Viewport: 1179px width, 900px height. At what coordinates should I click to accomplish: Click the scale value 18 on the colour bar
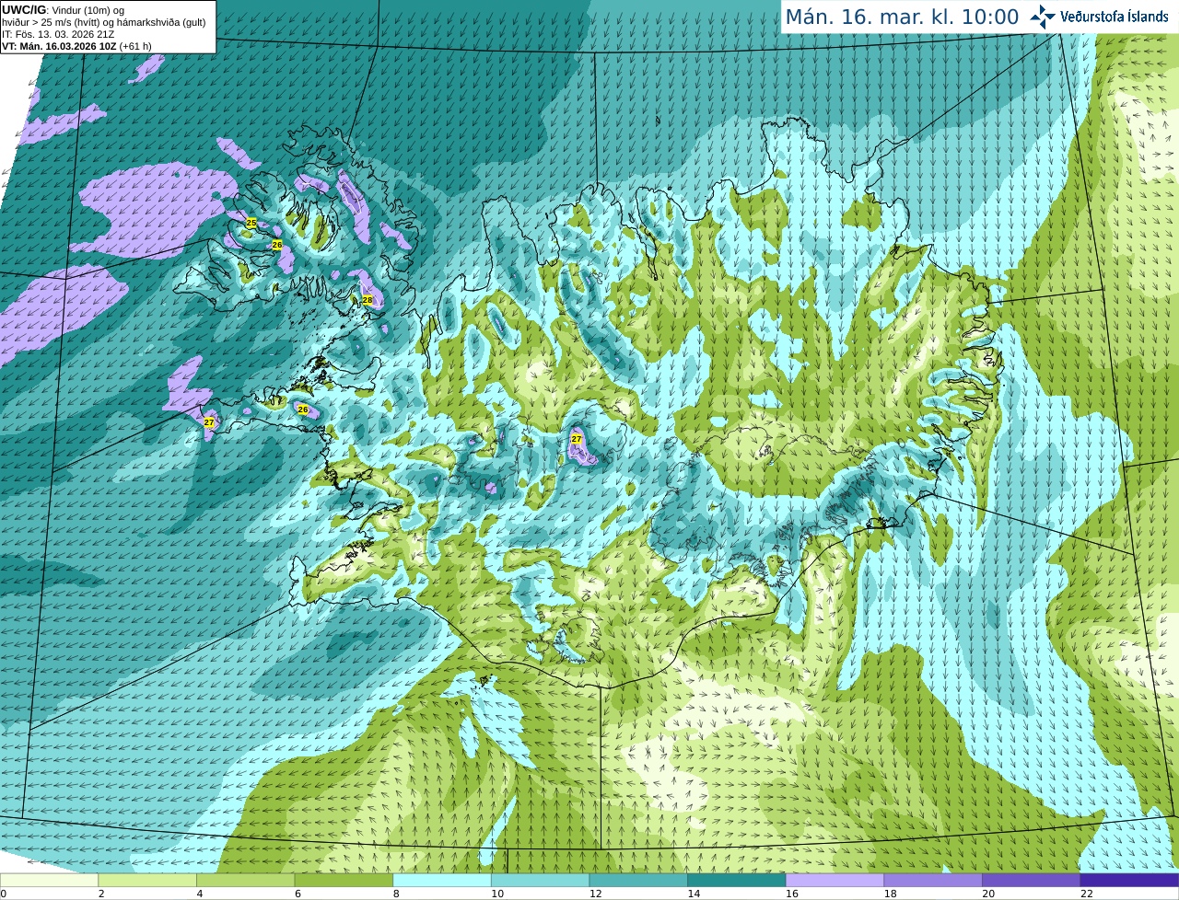click(x=891, y=894)
